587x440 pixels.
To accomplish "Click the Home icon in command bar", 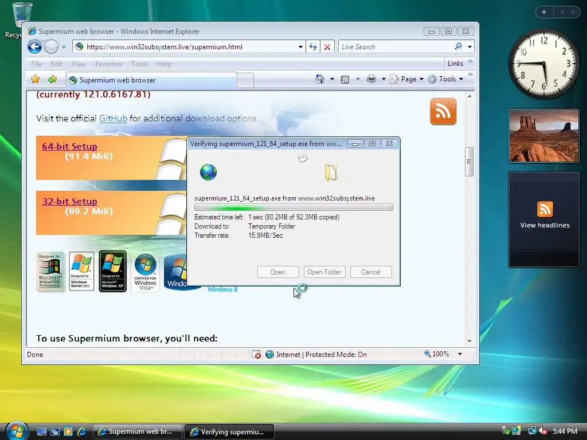I will [x=320, y=79].
